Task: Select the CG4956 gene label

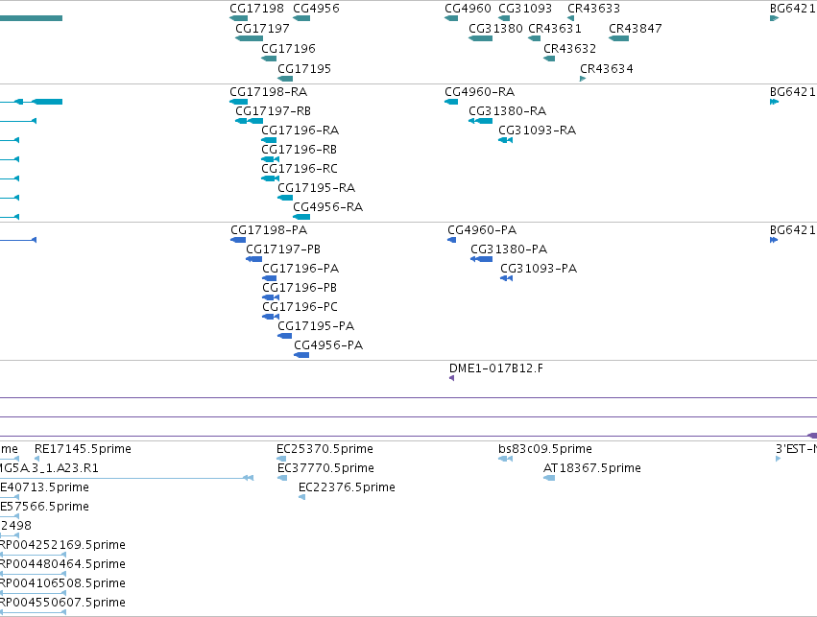Action: [x=316, y=9]
